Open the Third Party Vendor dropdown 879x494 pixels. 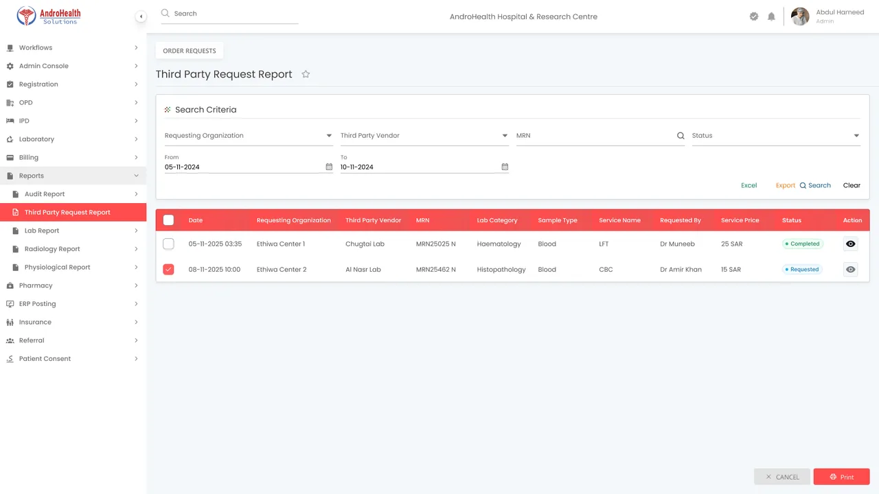click(424, 136)
